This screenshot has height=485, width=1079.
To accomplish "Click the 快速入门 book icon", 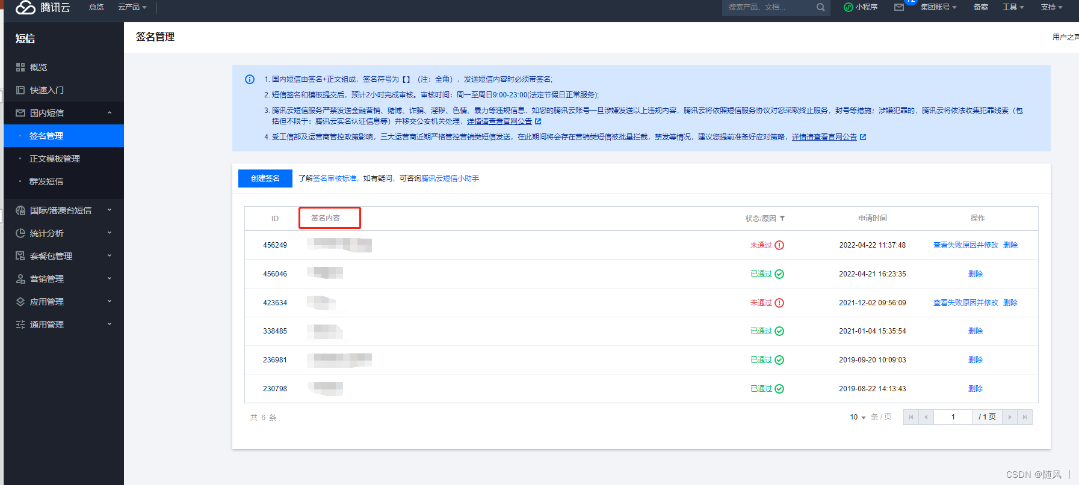I will click(20, 90).
